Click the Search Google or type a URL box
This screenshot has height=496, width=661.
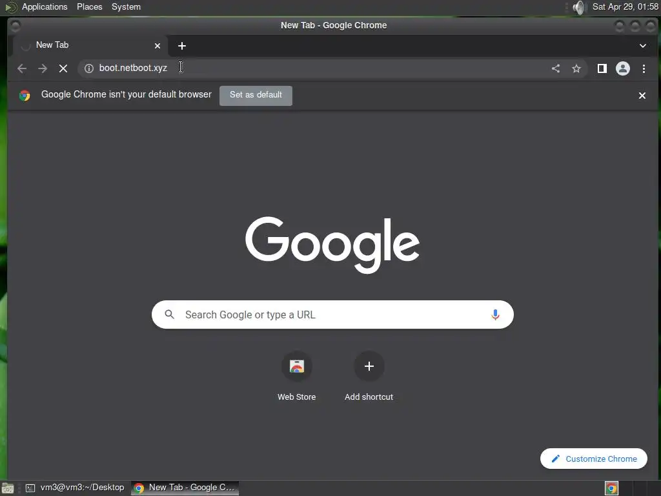332,315
